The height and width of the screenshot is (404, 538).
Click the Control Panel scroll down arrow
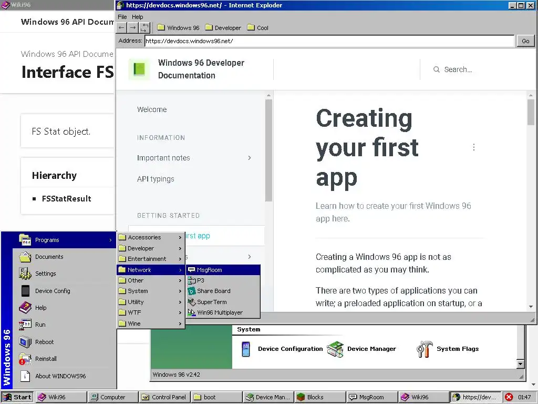520,364
